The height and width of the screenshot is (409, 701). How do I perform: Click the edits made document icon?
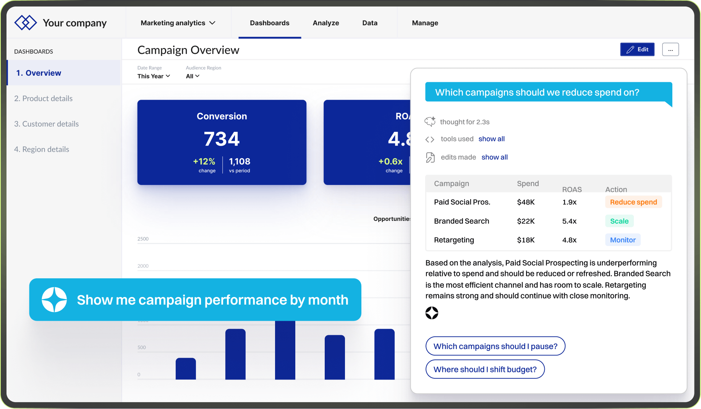[430, 157]
